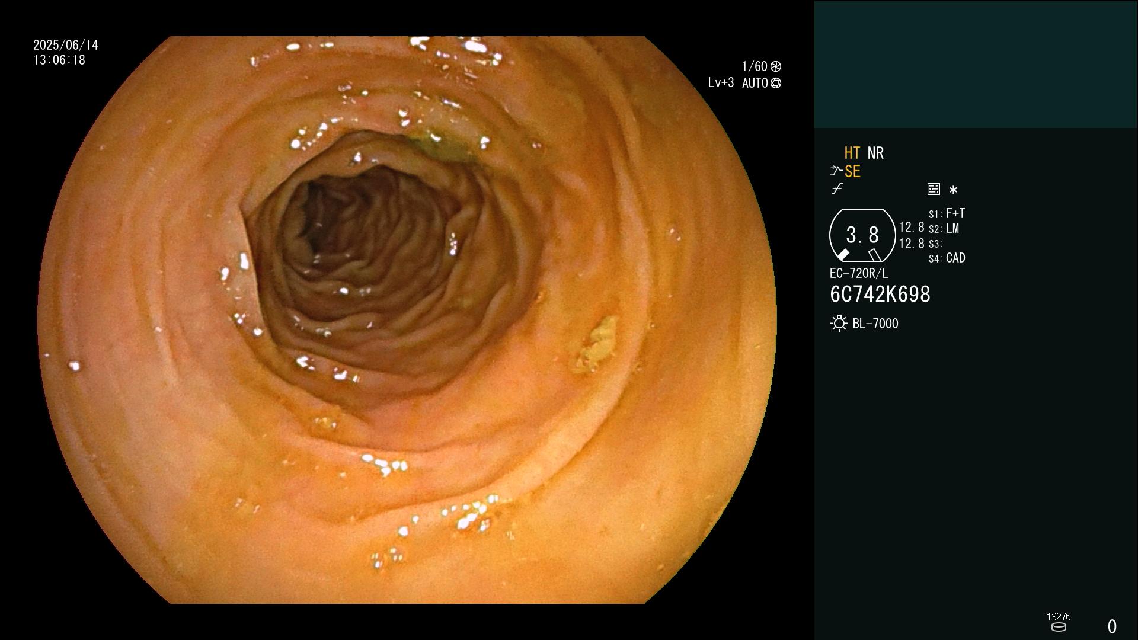Click the BL-7000 light source lamp icon
Screen dimensions: 1138x640
(x=839, y=324)
